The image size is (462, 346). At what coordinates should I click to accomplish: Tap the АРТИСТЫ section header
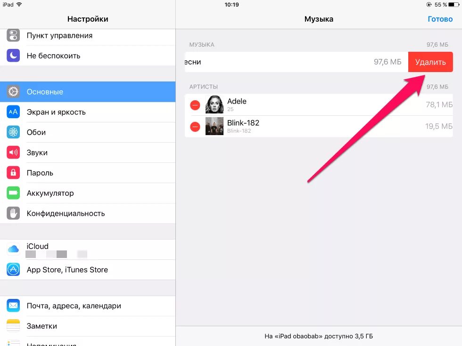click(x=204, y=87)
